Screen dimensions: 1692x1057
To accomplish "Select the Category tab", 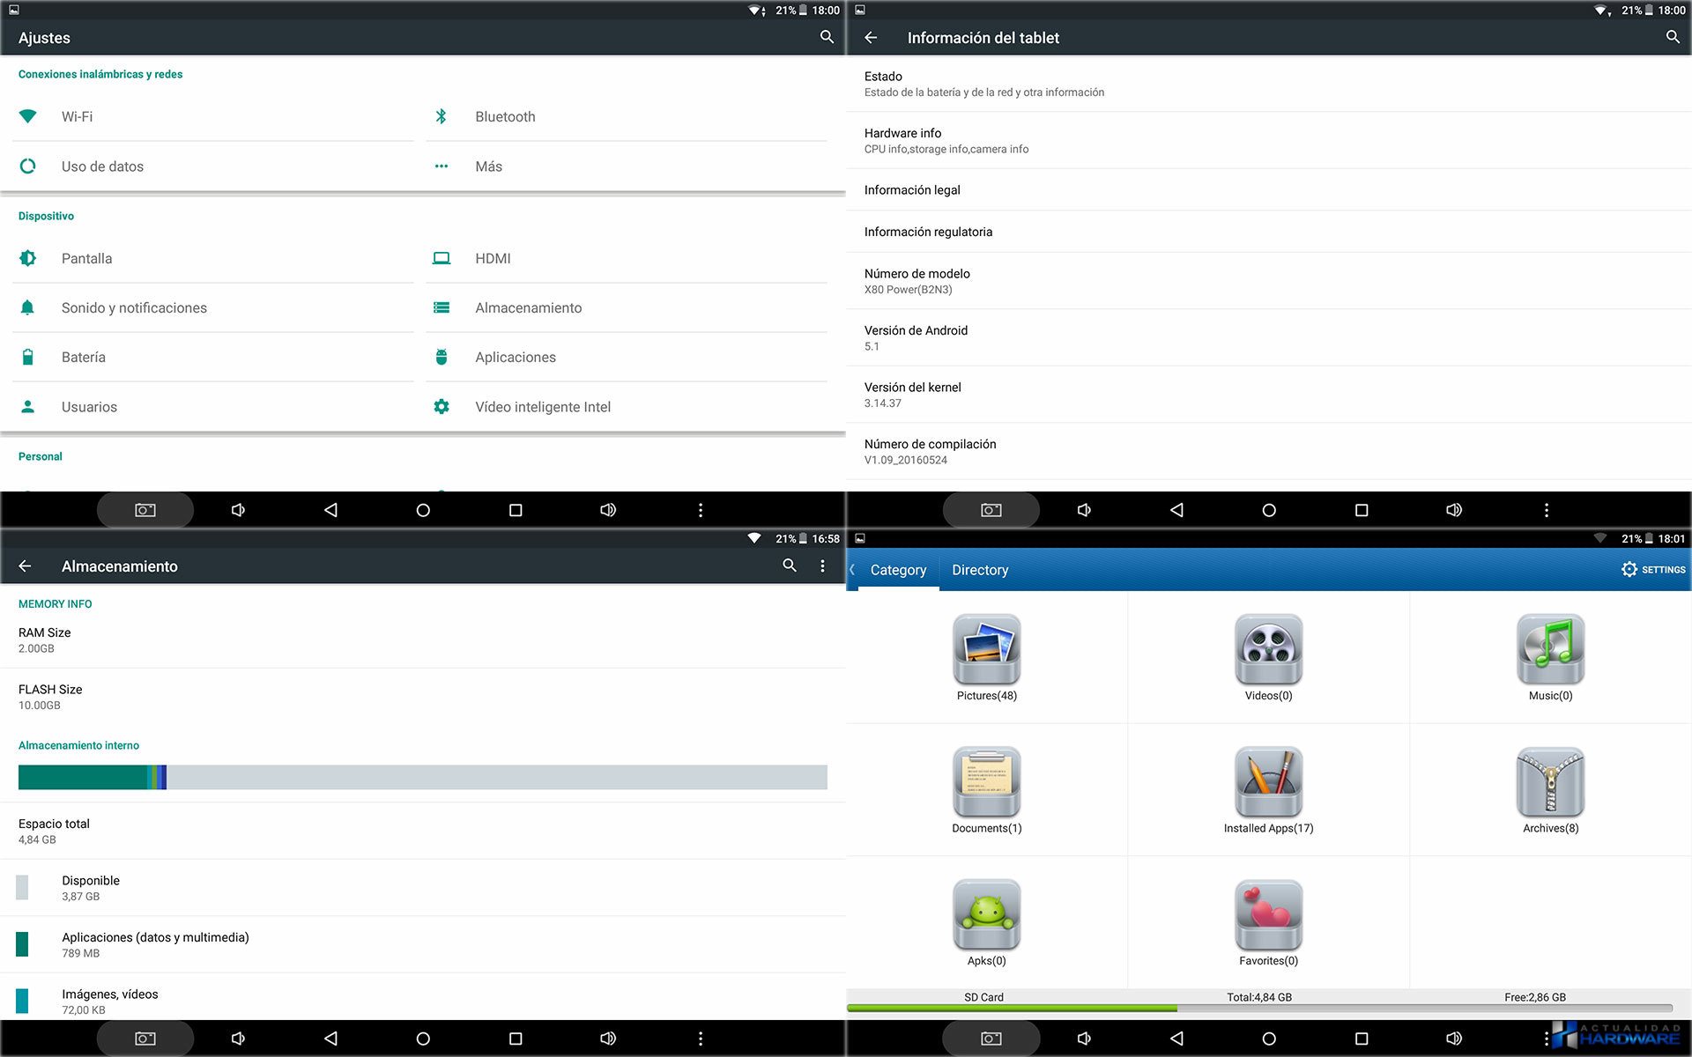I will click(x=898, y=570).
